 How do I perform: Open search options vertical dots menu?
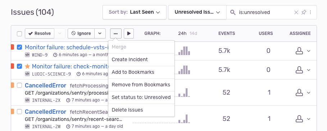(x=310, y=12)
